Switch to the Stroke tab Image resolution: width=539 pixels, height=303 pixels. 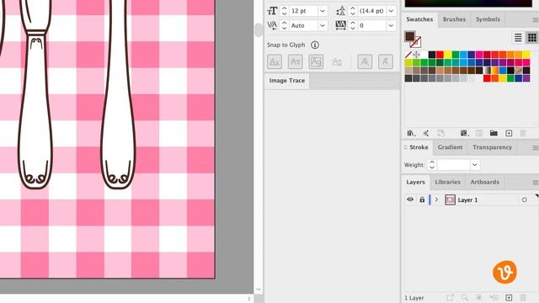(x=418, y=147)
